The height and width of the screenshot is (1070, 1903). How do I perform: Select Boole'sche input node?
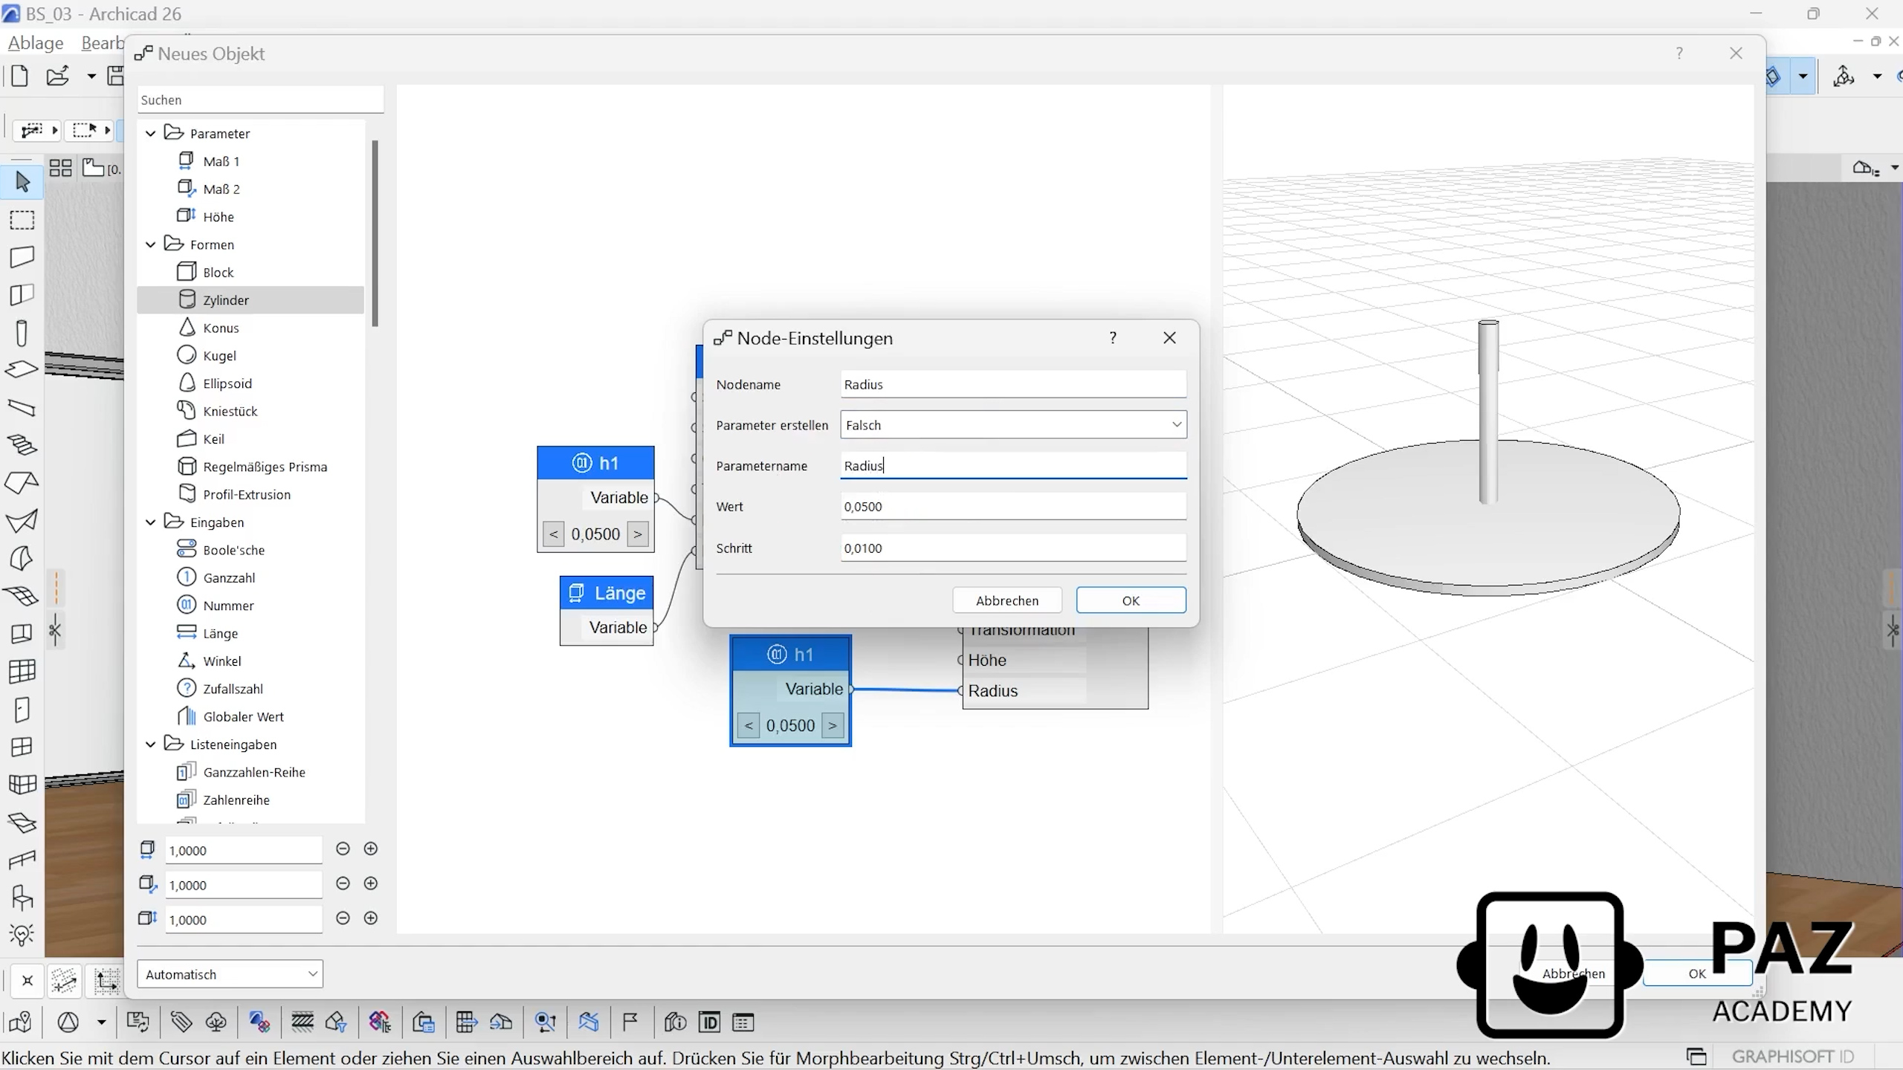coord(233,550)
